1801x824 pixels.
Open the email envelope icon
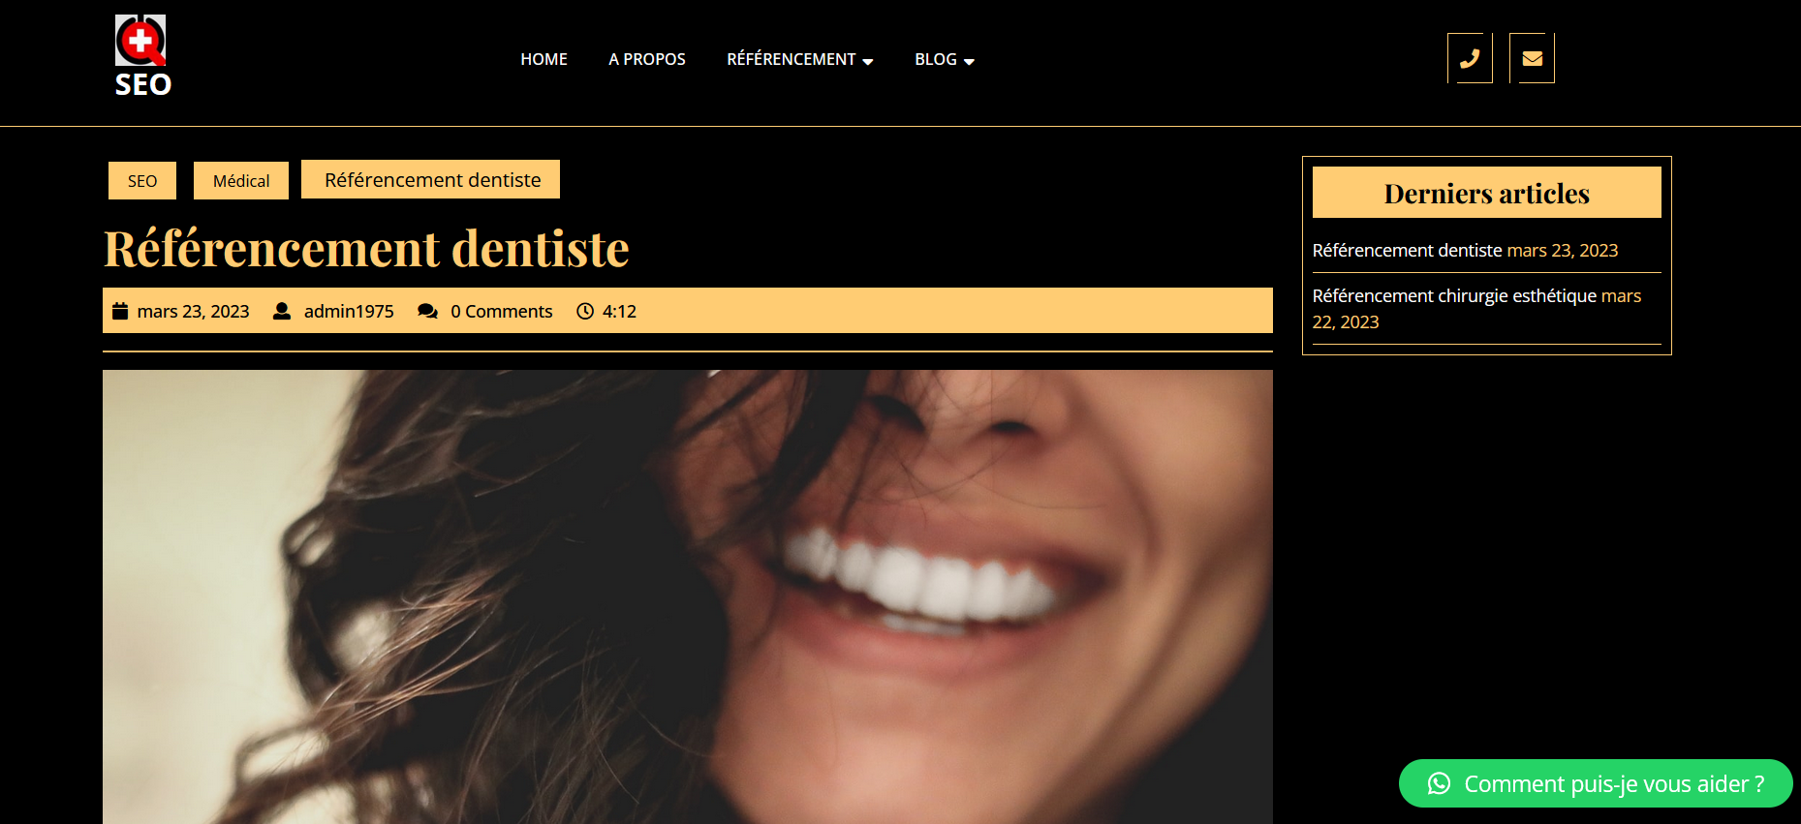[x=1532, y=58]
